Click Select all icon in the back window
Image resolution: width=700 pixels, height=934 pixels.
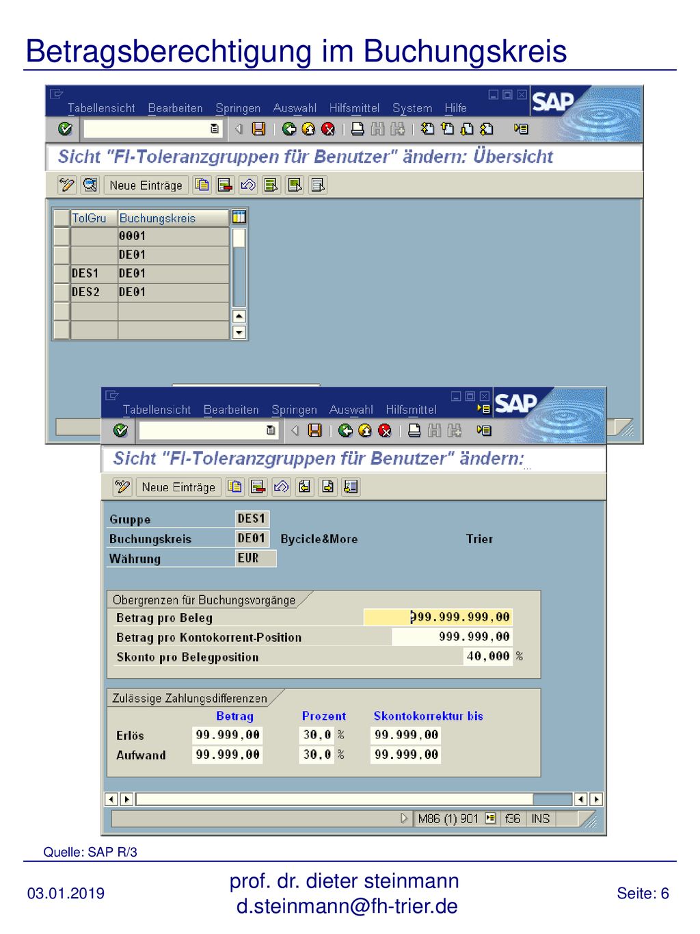(x=271, y=185)
